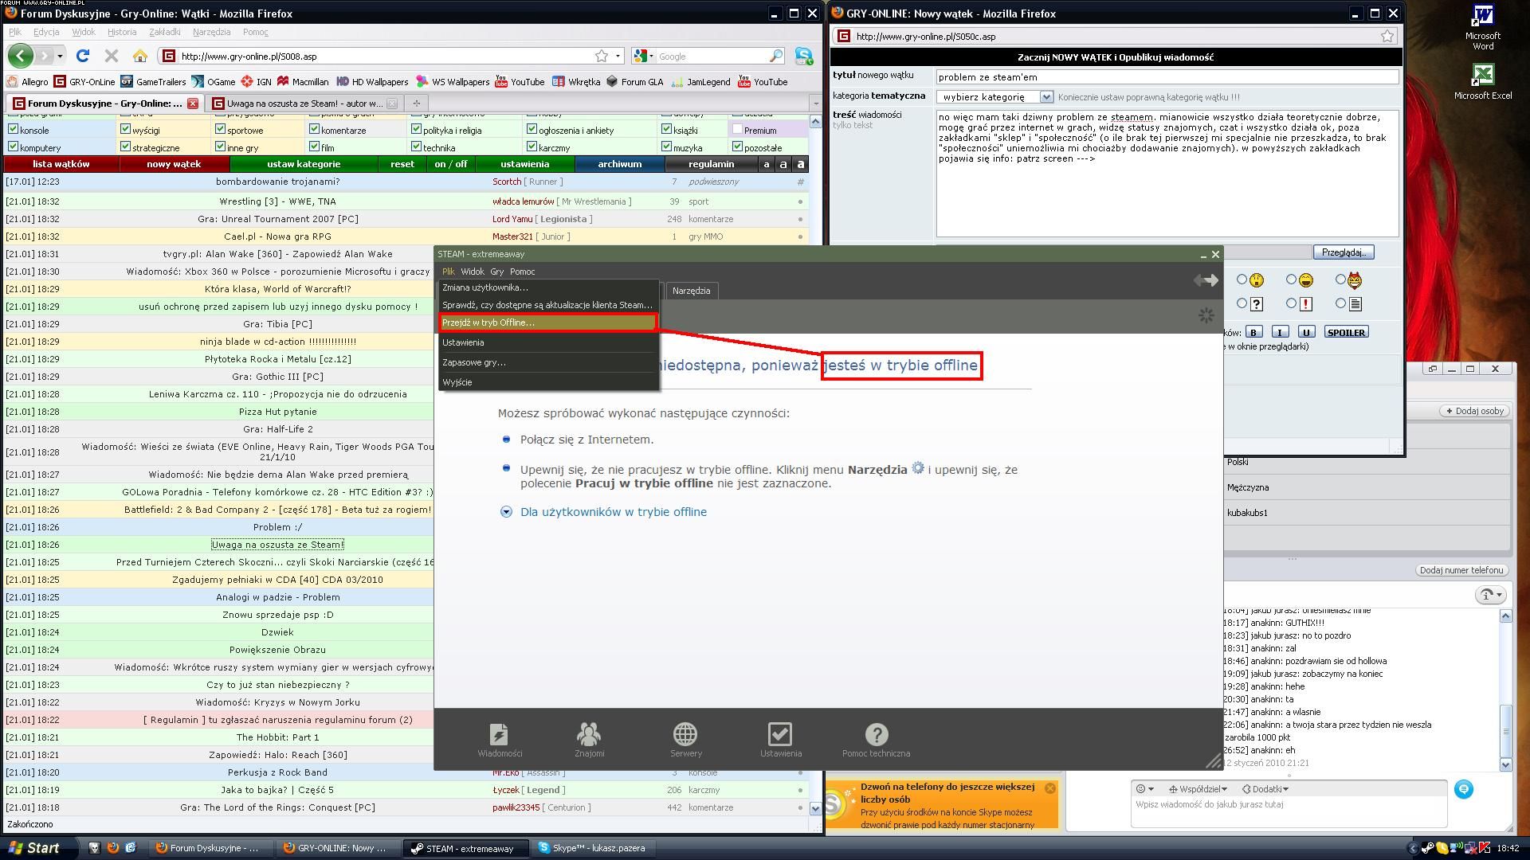
Task: Open Microsoft Word desktop shortcut
Action: click(x=1482, y=27)
